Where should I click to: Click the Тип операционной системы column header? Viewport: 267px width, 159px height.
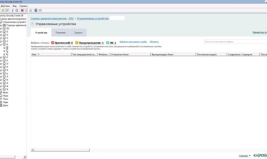point(84,54)
